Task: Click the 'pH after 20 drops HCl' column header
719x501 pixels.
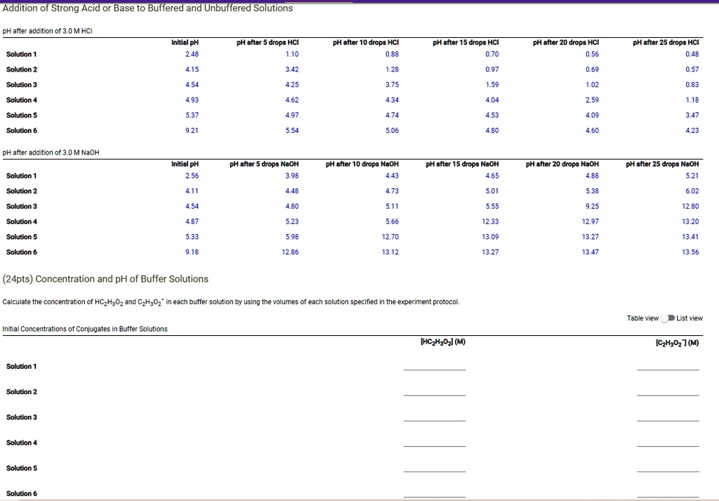Action: click(x=565, y=42)
